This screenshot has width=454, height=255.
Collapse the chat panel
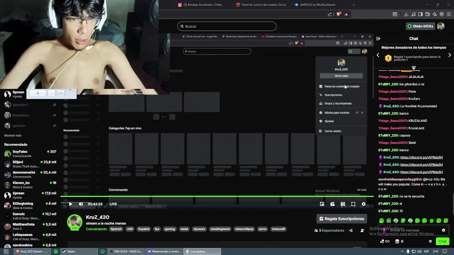pyautogui.click(x=378, y=39)
